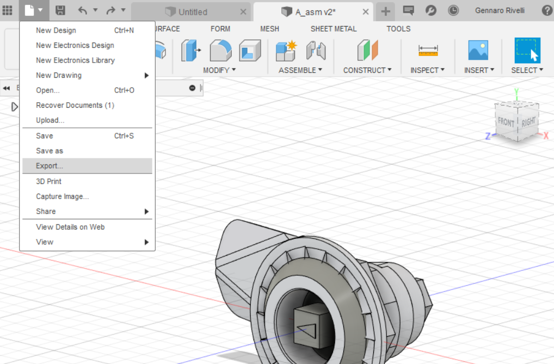Select Recover Documents from the File menu
554x364 pixels.
[x=73, y=106]
